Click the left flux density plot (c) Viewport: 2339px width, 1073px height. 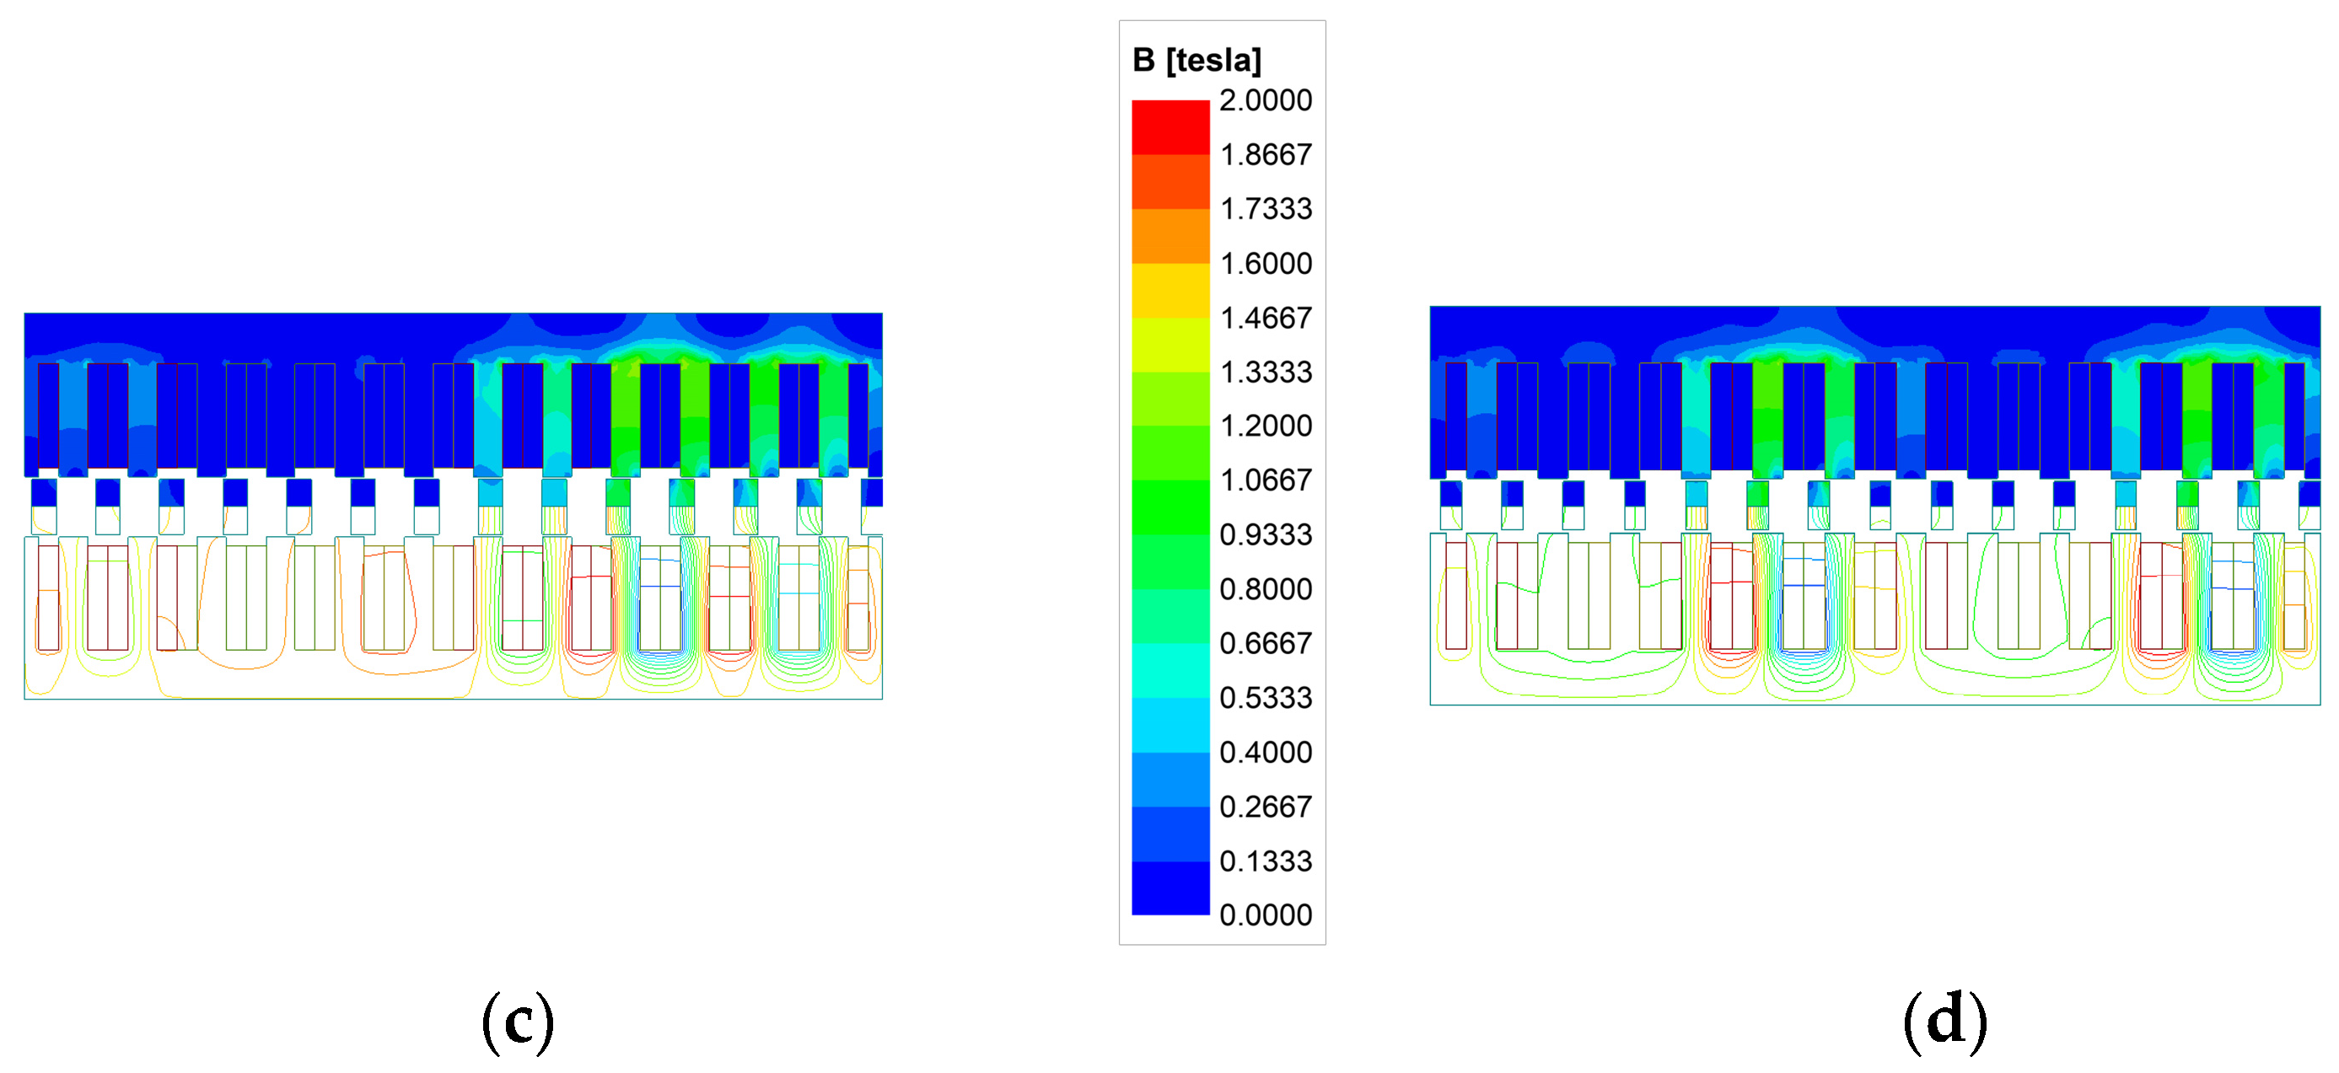tap(453, 506)
